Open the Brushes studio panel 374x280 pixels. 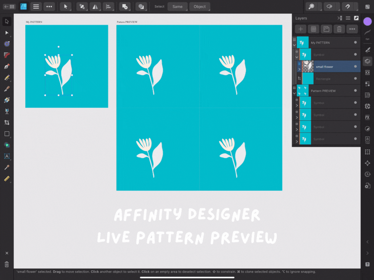pyautogui.click(x=367, y=50)
